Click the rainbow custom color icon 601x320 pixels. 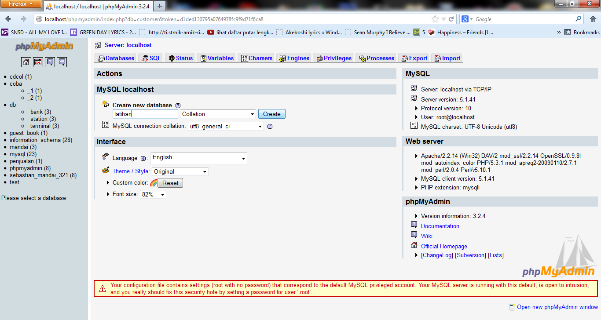(154, 183)
